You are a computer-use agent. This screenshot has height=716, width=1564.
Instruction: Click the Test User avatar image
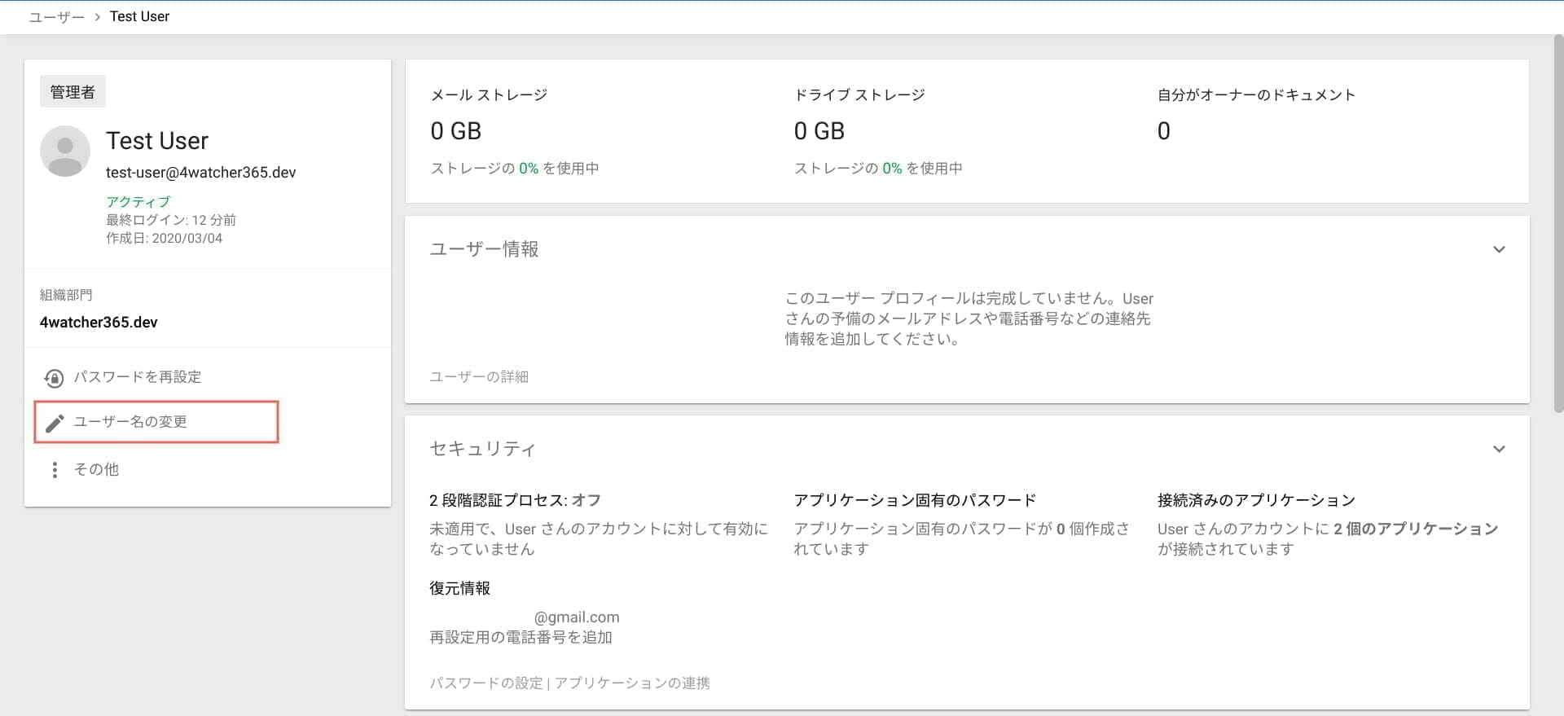[65, 151]
